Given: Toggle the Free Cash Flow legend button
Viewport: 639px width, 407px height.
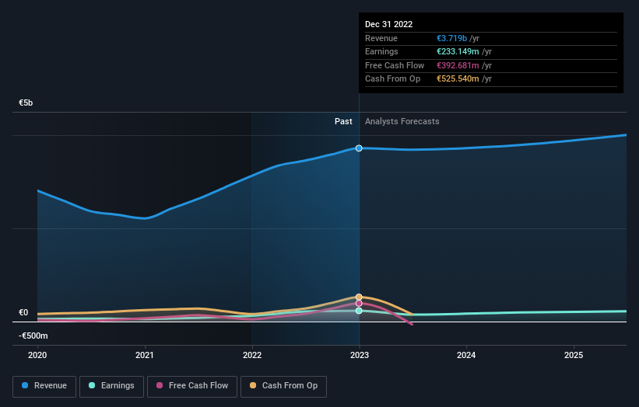Looking at the screenshot, I should click(x=192, y=386).
